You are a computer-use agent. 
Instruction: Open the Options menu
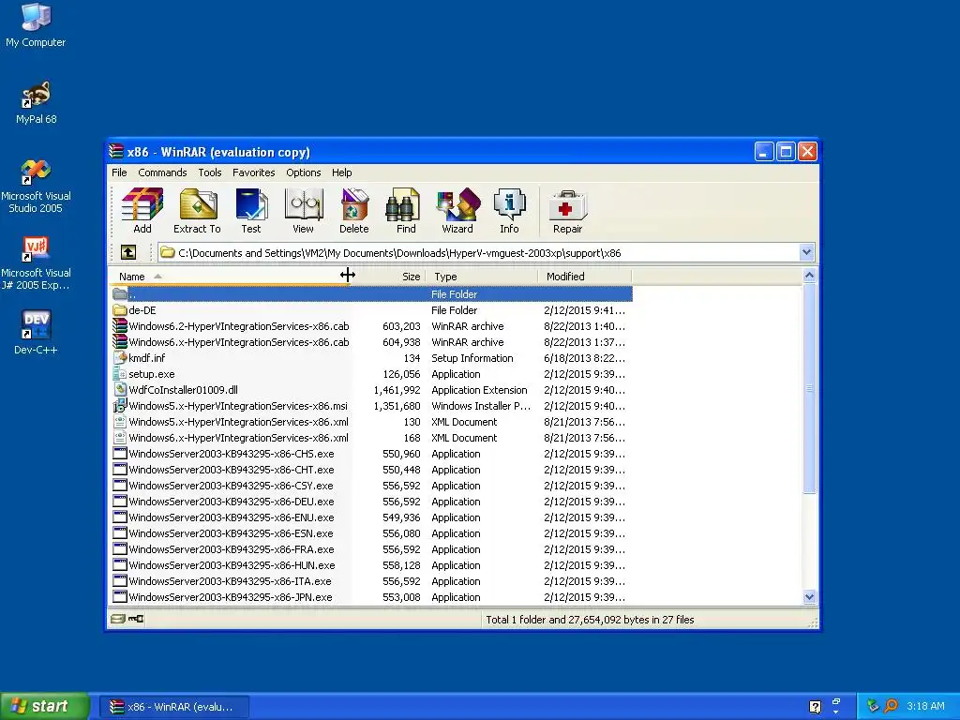303,172
